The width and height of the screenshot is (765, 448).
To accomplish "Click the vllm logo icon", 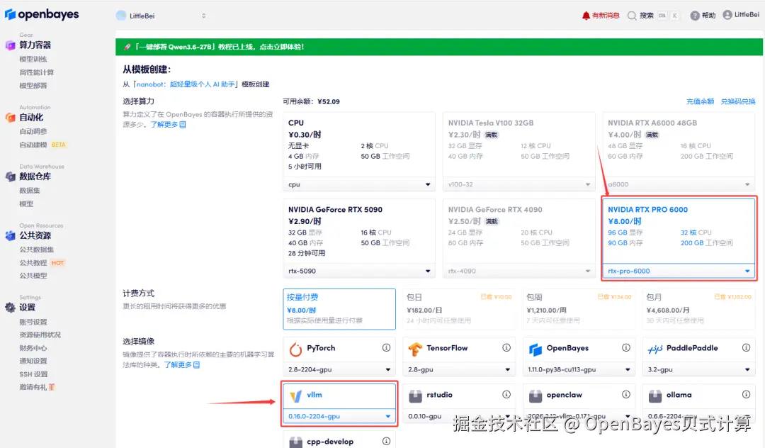I will pos(295,396).
